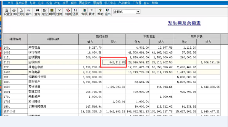Click the 专项 (Special item) toolbar icon
228x127 pixels.
tap(84, 12)
